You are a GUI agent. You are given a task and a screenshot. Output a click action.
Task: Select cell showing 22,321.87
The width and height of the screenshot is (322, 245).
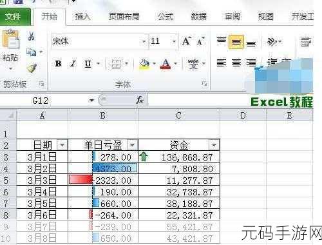[x=179, y=215]
